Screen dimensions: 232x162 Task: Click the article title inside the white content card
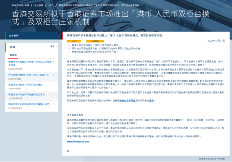click(115, 36)
